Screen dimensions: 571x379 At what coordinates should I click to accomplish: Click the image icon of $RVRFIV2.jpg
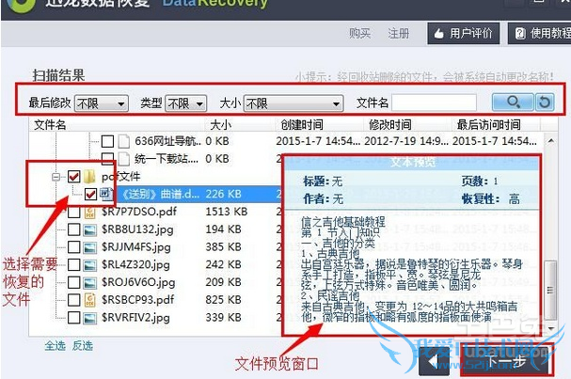[x=89, y=318]
